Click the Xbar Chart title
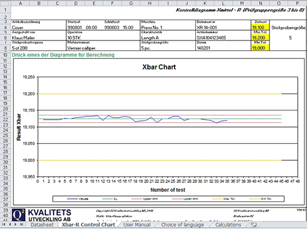Viewport: 307px width, 229px height. [x=159, y=67]
